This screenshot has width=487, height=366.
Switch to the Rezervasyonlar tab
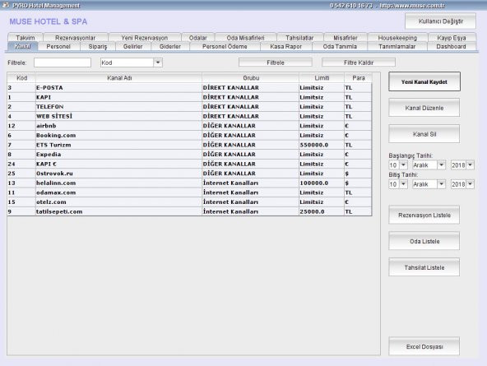pos(76,38)
